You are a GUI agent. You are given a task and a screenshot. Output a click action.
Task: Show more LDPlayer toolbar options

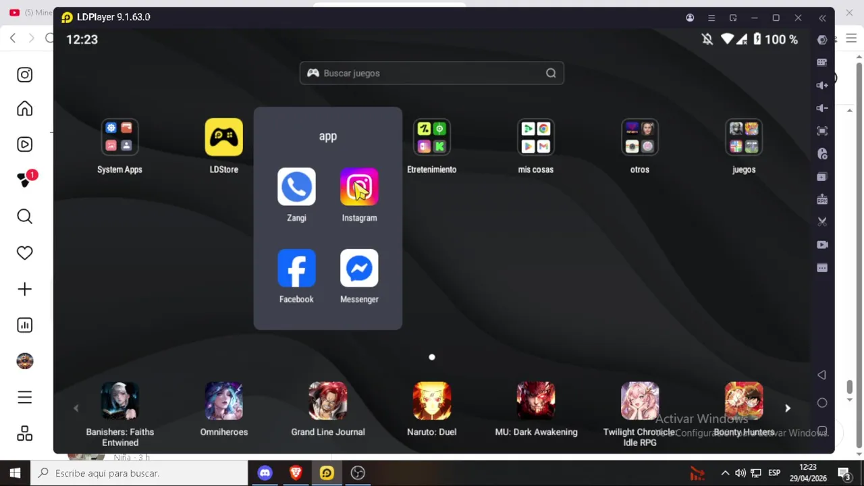pos(822,268)
